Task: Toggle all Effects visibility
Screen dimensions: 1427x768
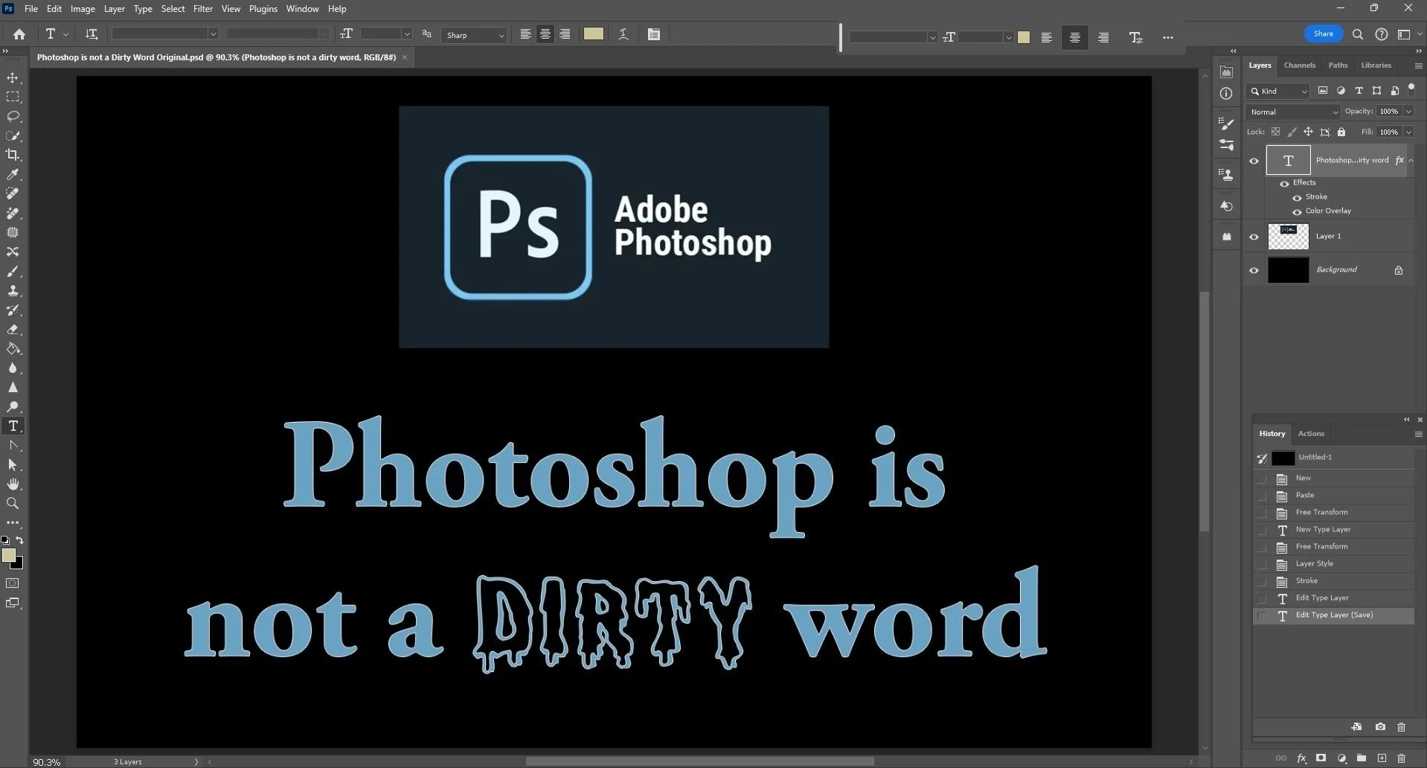Action: [x=1284, y=183]
